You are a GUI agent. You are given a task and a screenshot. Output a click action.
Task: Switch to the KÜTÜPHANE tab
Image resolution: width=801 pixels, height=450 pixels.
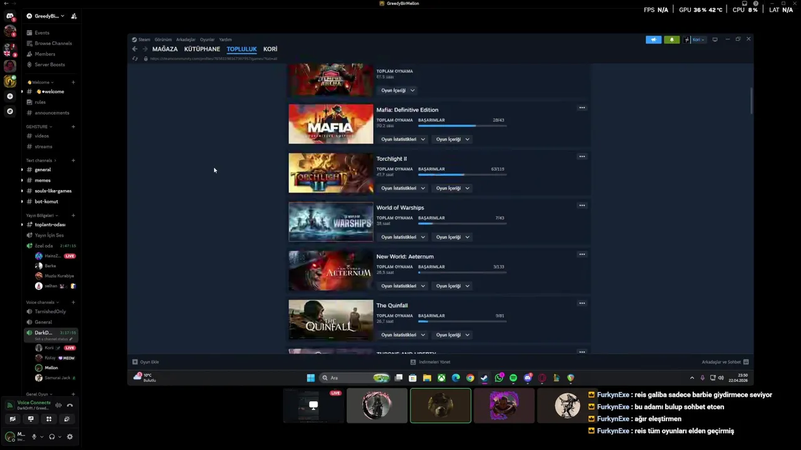pyautogui.click(x=202, y=49)
